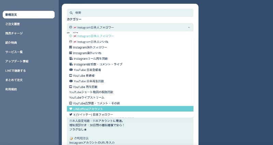Select highlighted LINEofficialアカウント option
Viewport: 273px width, 145px height.
pos(130,109)
